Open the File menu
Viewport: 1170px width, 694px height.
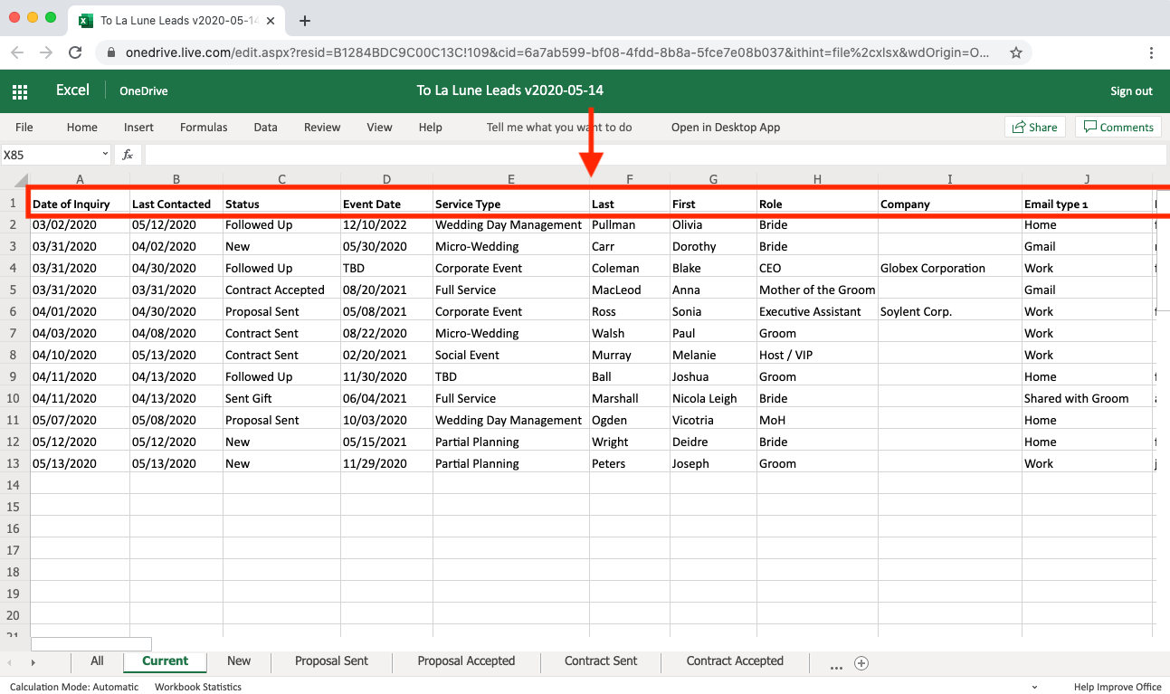[24, 128]
